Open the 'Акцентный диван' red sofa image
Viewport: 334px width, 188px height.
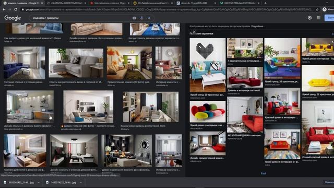coord(245,115)
